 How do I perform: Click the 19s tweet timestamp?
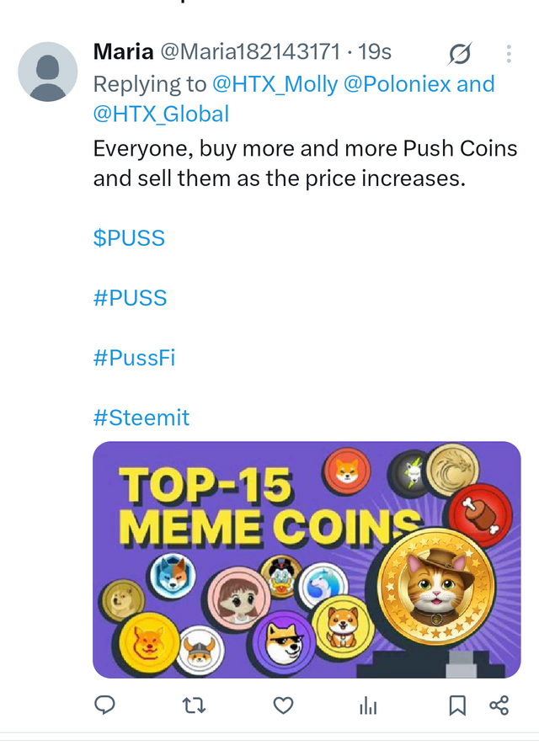(x=375, y=52)
